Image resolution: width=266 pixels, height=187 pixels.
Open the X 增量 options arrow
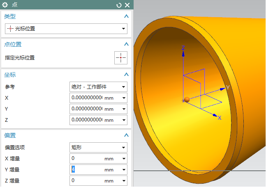123,158
